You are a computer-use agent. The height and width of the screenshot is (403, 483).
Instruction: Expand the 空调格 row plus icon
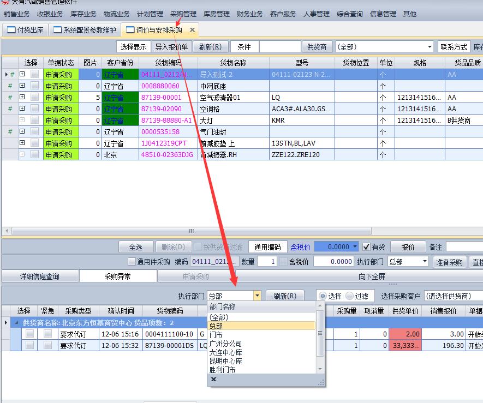coord(22,109)
